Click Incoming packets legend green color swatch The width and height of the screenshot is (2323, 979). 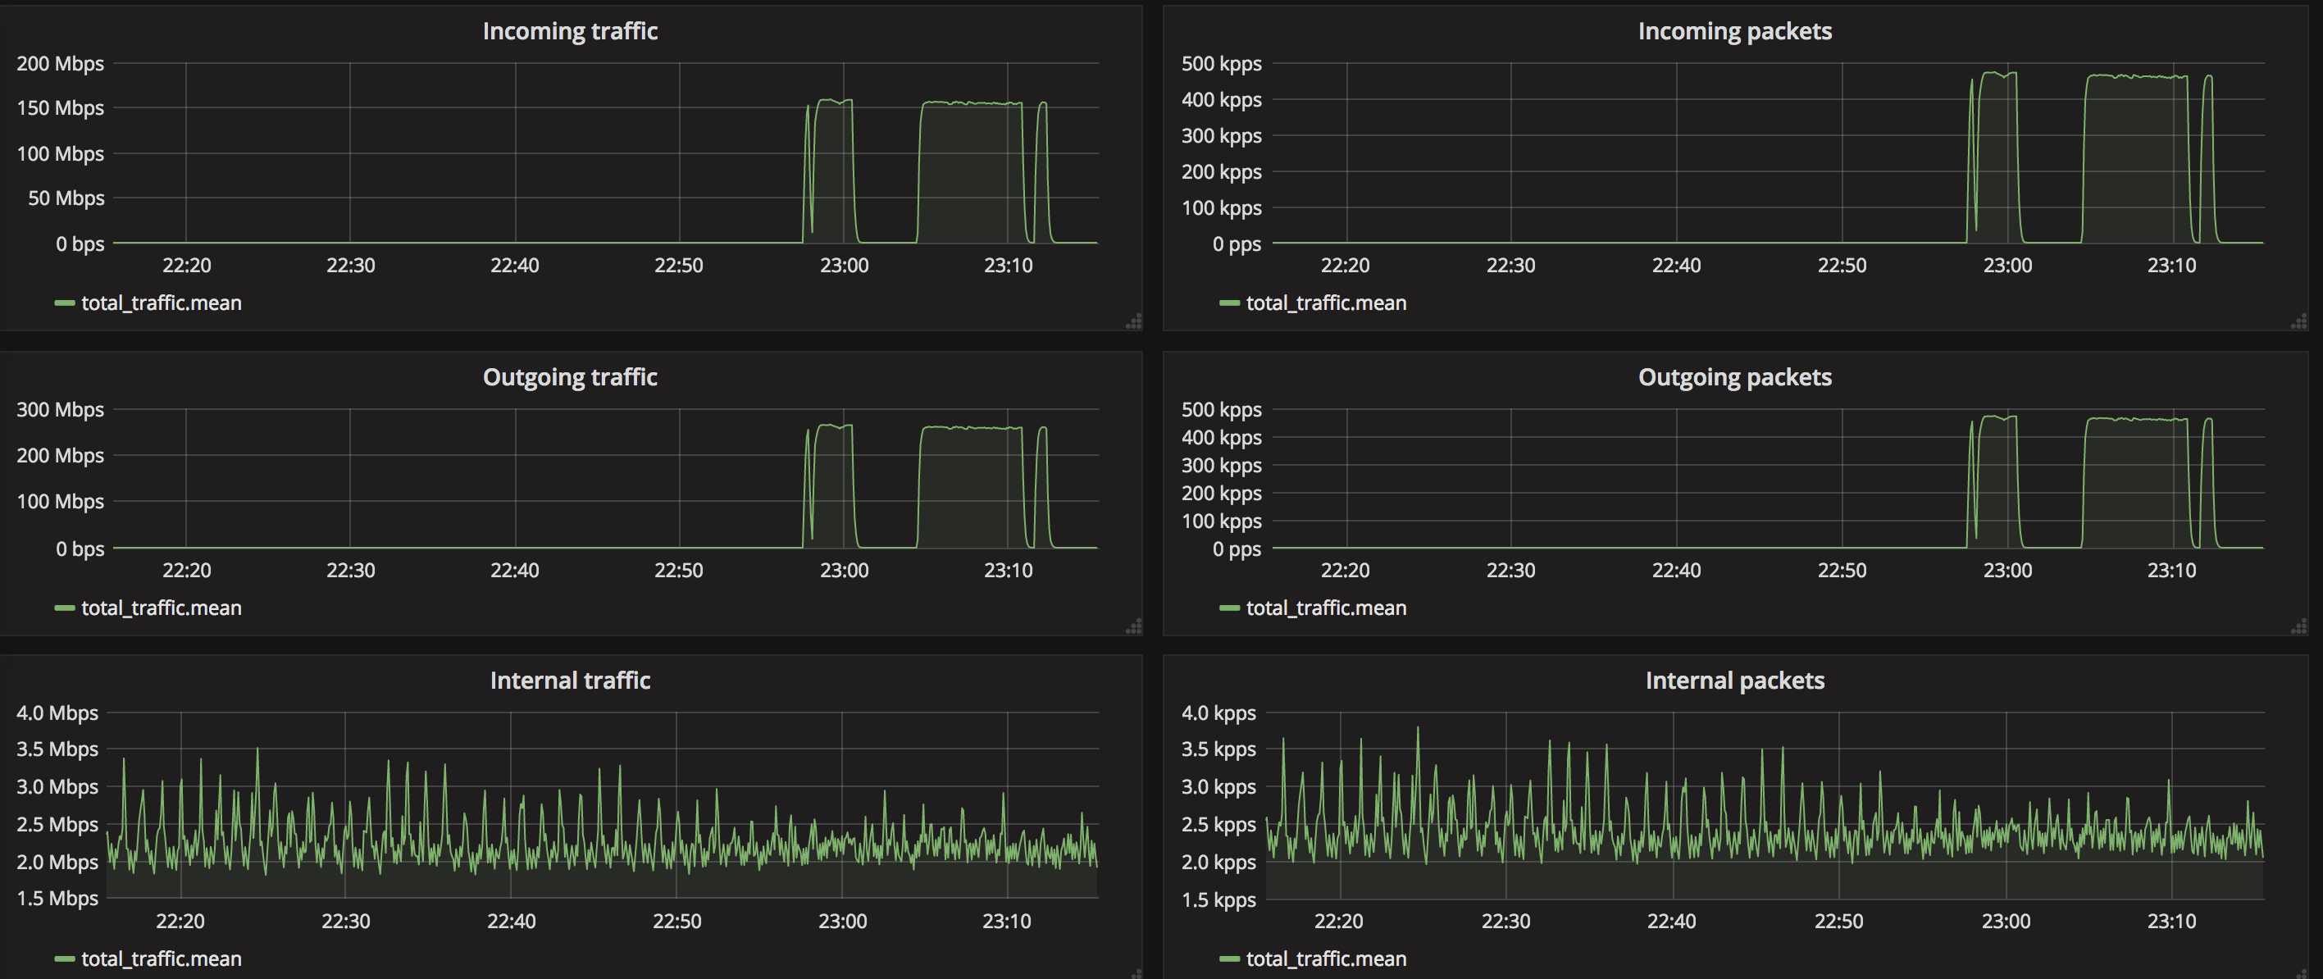click(1229, 303)
